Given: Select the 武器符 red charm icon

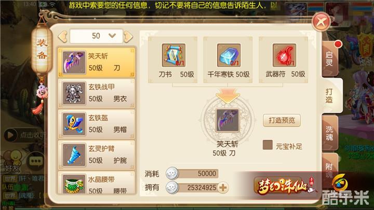Looking at the screenshot, I should [284, 55].
